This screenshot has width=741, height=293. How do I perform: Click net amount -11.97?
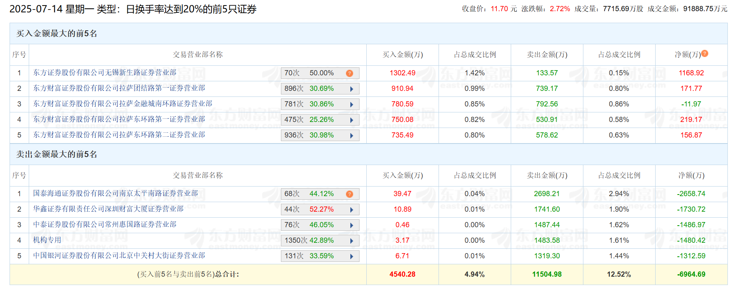click(691, 104)
